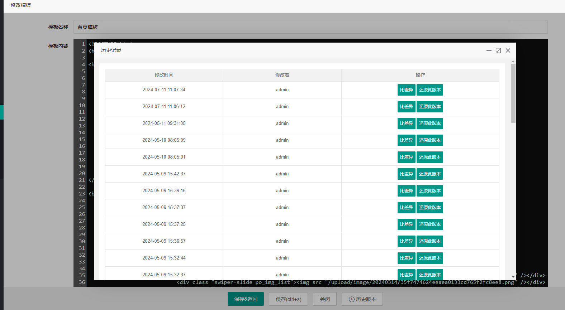Click the 修改模板 page title
Screen dimensions: 565x310
(21, 5)
